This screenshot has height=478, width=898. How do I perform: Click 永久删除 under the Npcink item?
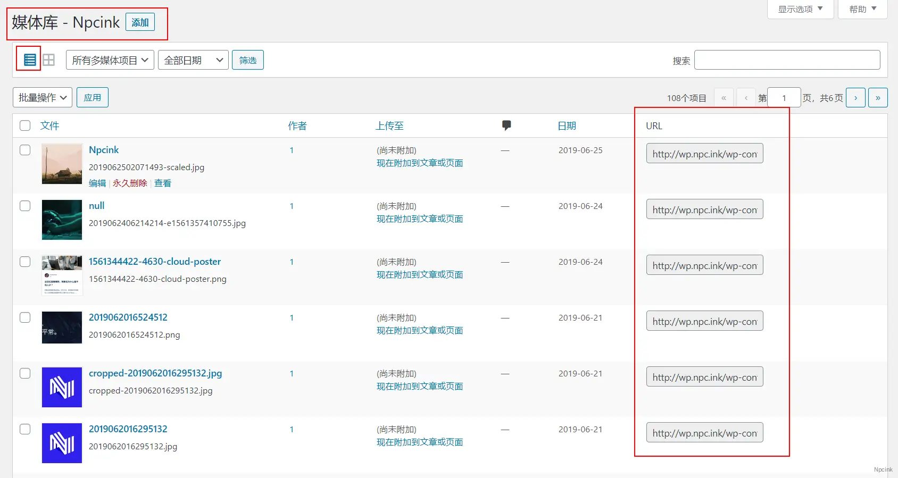pos(130,183)
